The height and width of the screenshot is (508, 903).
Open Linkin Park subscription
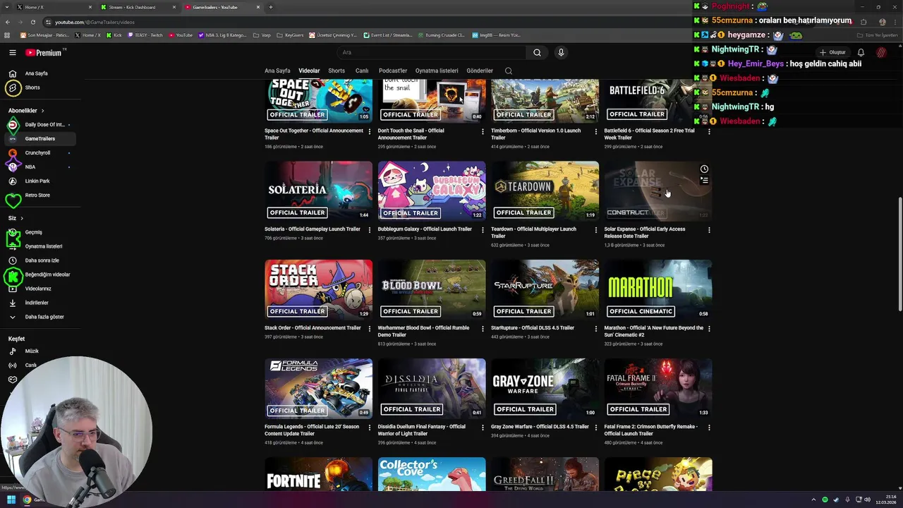[x=39, y=181]
